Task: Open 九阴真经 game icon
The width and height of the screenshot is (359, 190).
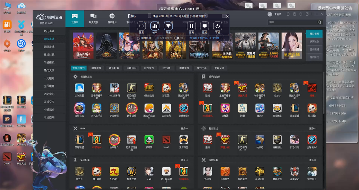Action: tap(114, 171)
